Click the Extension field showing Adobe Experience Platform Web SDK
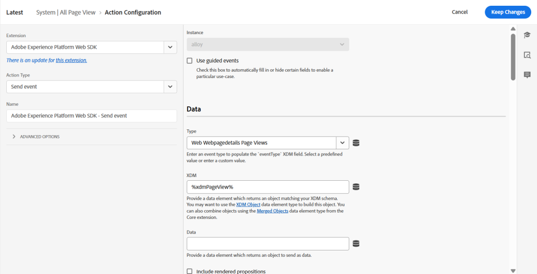This screenshot has width=537, height=274. click(x=85, y=47)
